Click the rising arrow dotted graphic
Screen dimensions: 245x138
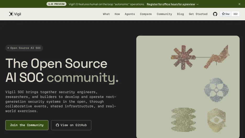(x=216, y=57)
